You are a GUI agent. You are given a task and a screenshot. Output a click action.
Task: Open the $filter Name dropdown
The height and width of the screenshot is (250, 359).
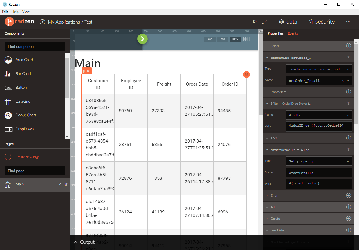319,115
